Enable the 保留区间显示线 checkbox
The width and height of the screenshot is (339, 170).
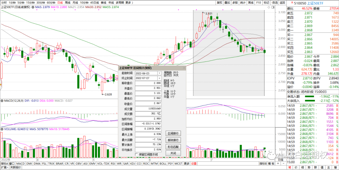click(x=136, y=154)
